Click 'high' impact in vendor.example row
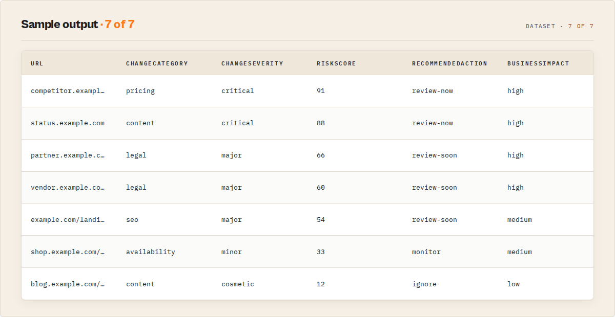Screen dimensions: 615x317 pyautogui.click(x=516, y=188)
